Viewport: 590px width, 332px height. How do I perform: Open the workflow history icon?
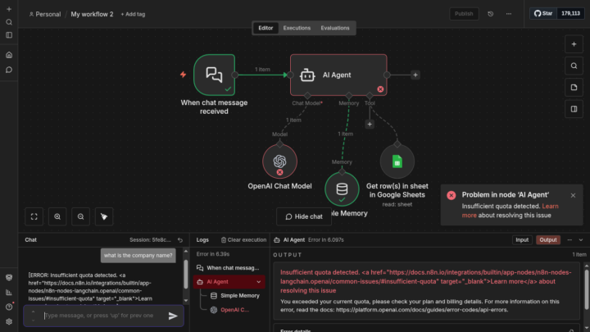pyautogui.click(x=490, y=14)
